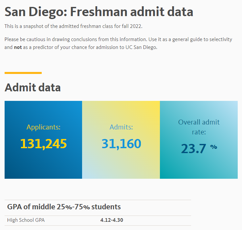Click the UC San Diego text in paragraph
Image resolution: width=242 pixels, height=230 pixels.
141,47
